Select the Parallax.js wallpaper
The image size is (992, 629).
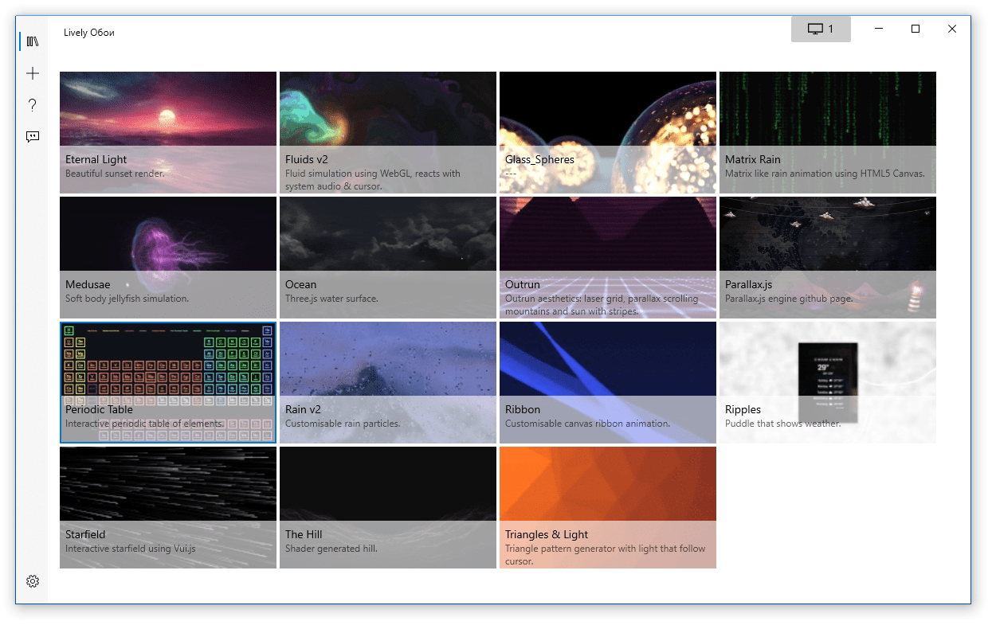(x=828, y=256)
